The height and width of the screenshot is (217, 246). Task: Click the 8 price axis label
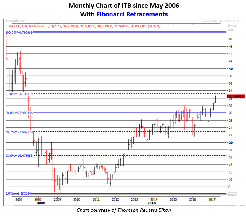230,187
